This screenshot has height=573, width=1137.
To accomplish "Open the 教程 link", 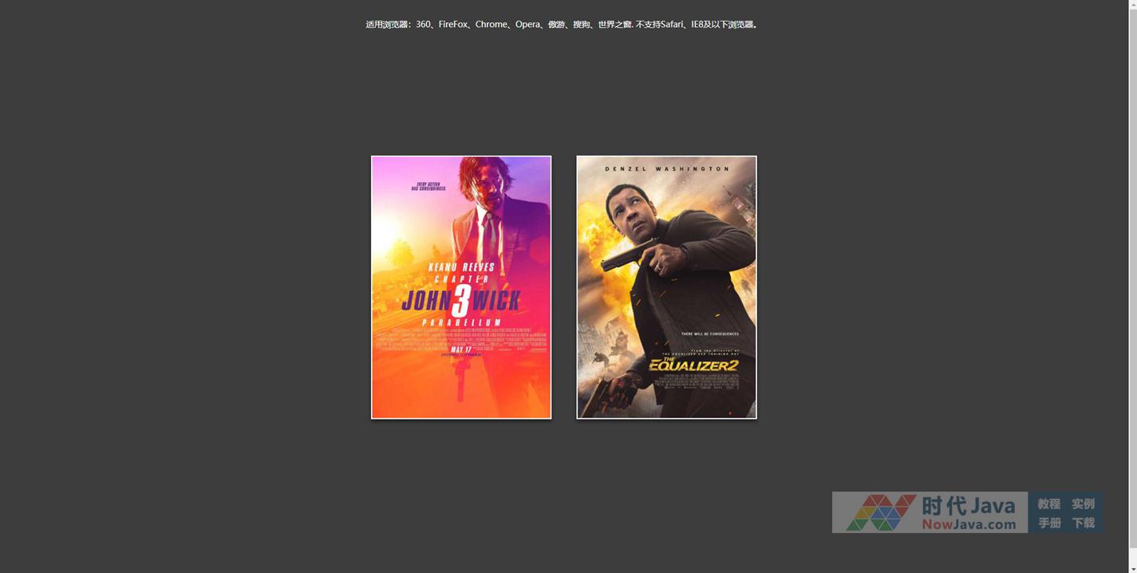I will (x=1048, y=504).
